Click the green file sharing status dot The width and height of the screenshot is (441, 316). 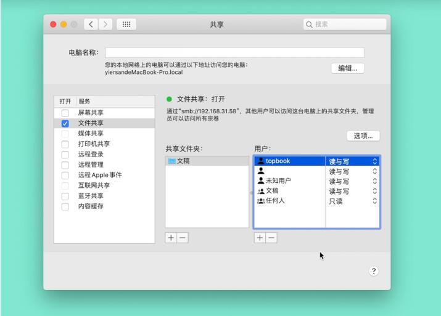[170, 99]
